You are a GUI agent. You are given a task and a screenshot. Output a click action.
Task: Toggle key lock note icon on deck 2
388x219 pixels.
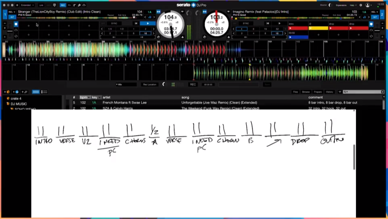tap(364, 17)
